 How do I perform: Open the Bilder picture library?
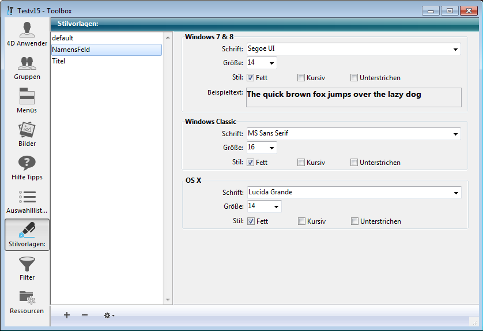click(x=27, y=134)
